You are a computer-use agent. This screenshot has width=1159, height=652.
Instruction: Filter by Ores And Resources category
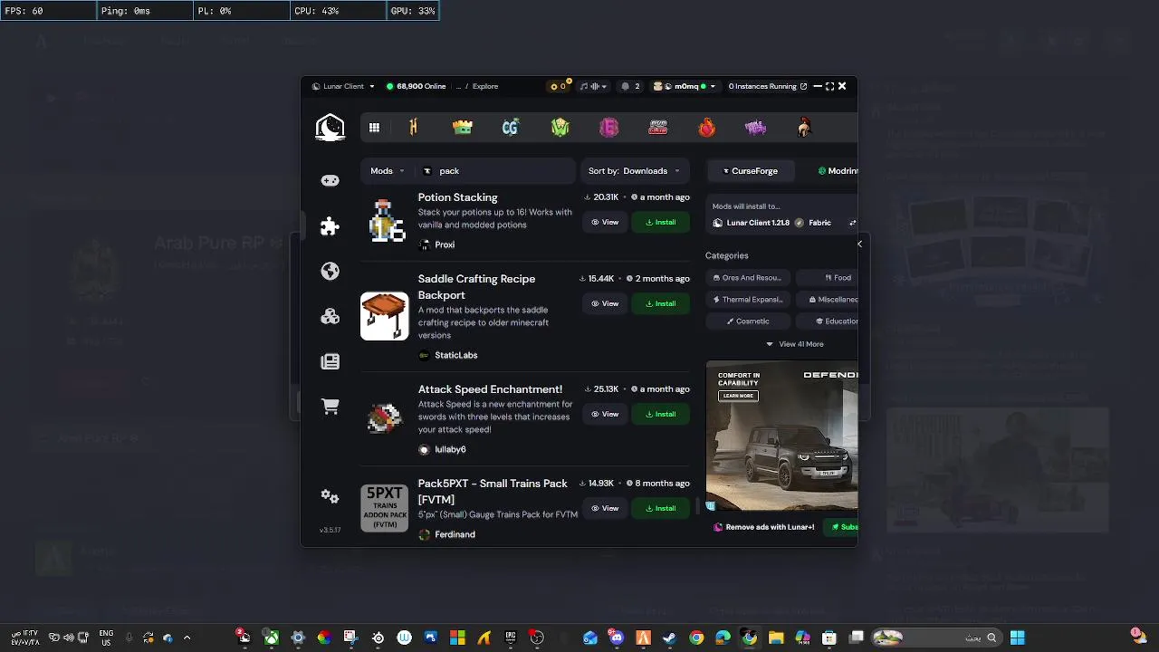tap(748, 278)
